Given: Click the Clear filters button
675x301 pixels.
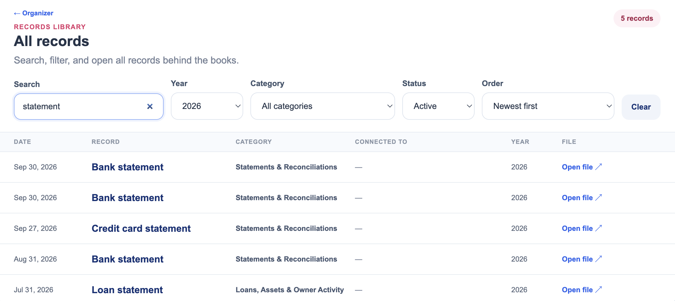Looking at the screenshot, I should point(641,107).
